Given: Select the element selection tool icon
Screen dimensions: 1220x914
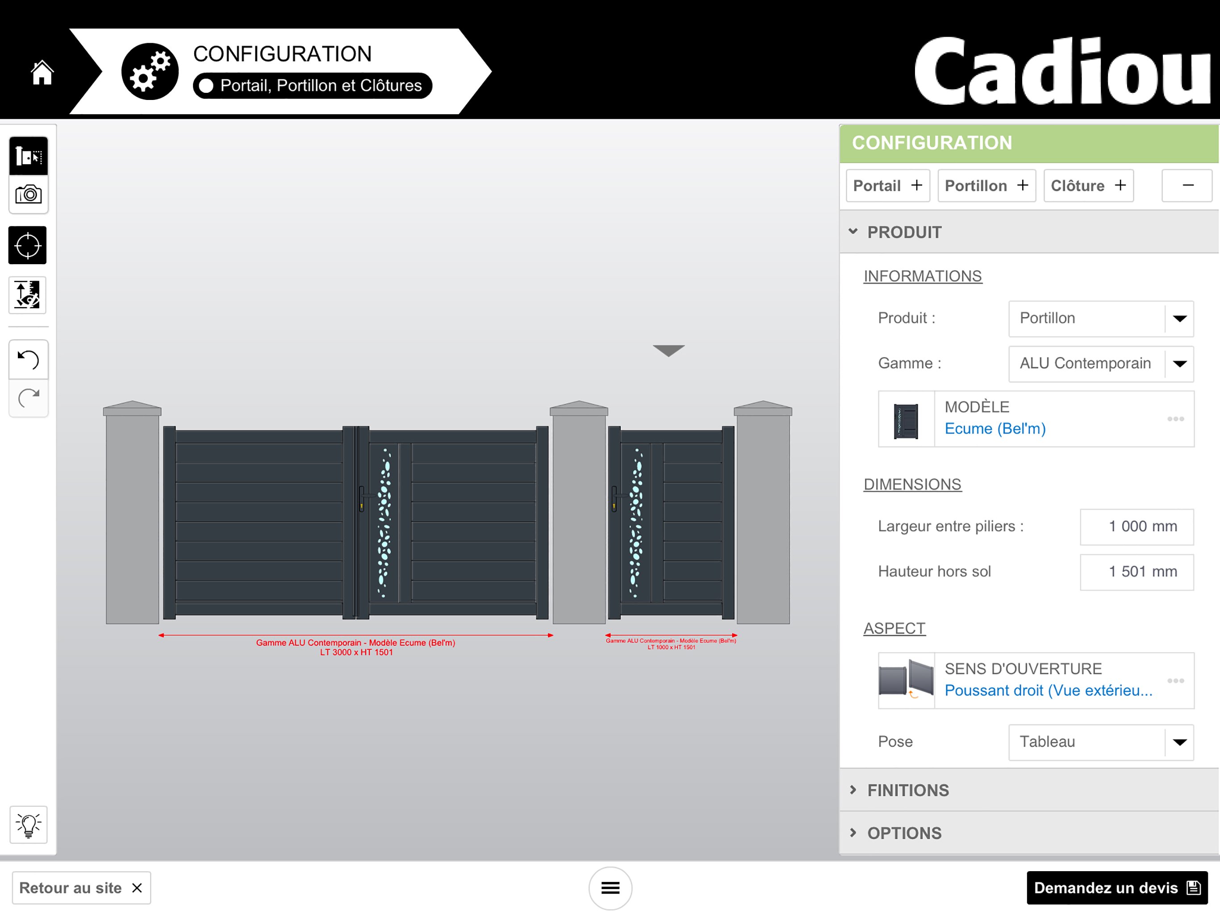Looking at the screenshot, I should (x=28, y=156).
